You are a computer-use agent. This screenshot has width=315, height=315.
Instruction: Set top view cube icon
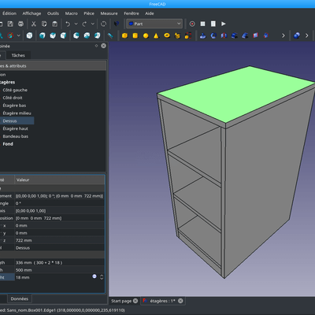pyautogui.click(x=53, y=35)
